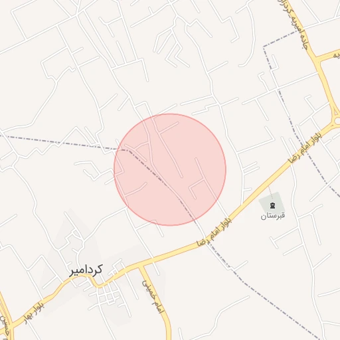The height and width of the screenshot is (340, 340).
Task: Click the cemetery marker icon
Action: click(x=272, y=206)
